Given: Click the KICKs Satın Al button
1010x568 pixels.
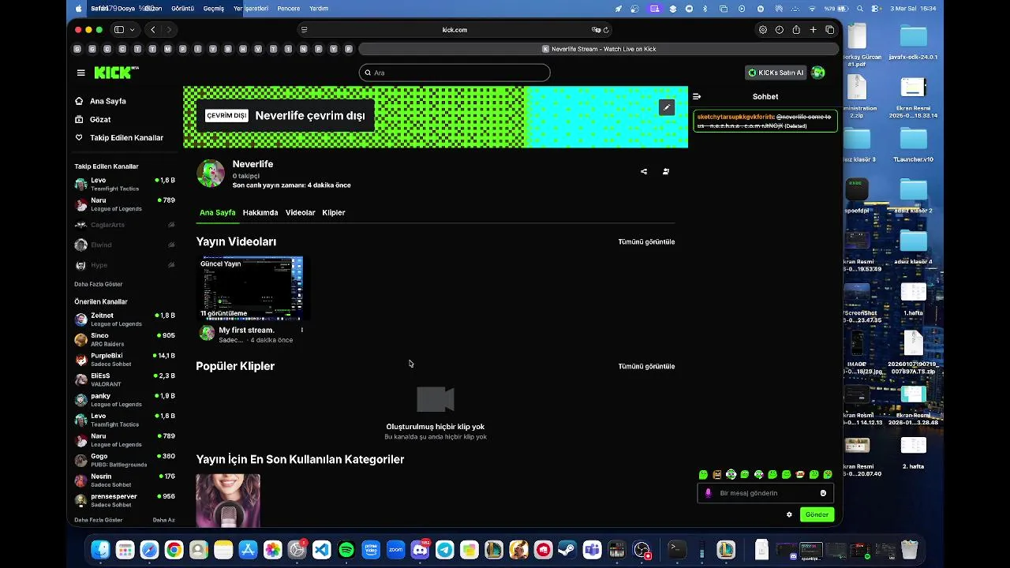Looking at the screenshot, I should (x=776, y=73).
